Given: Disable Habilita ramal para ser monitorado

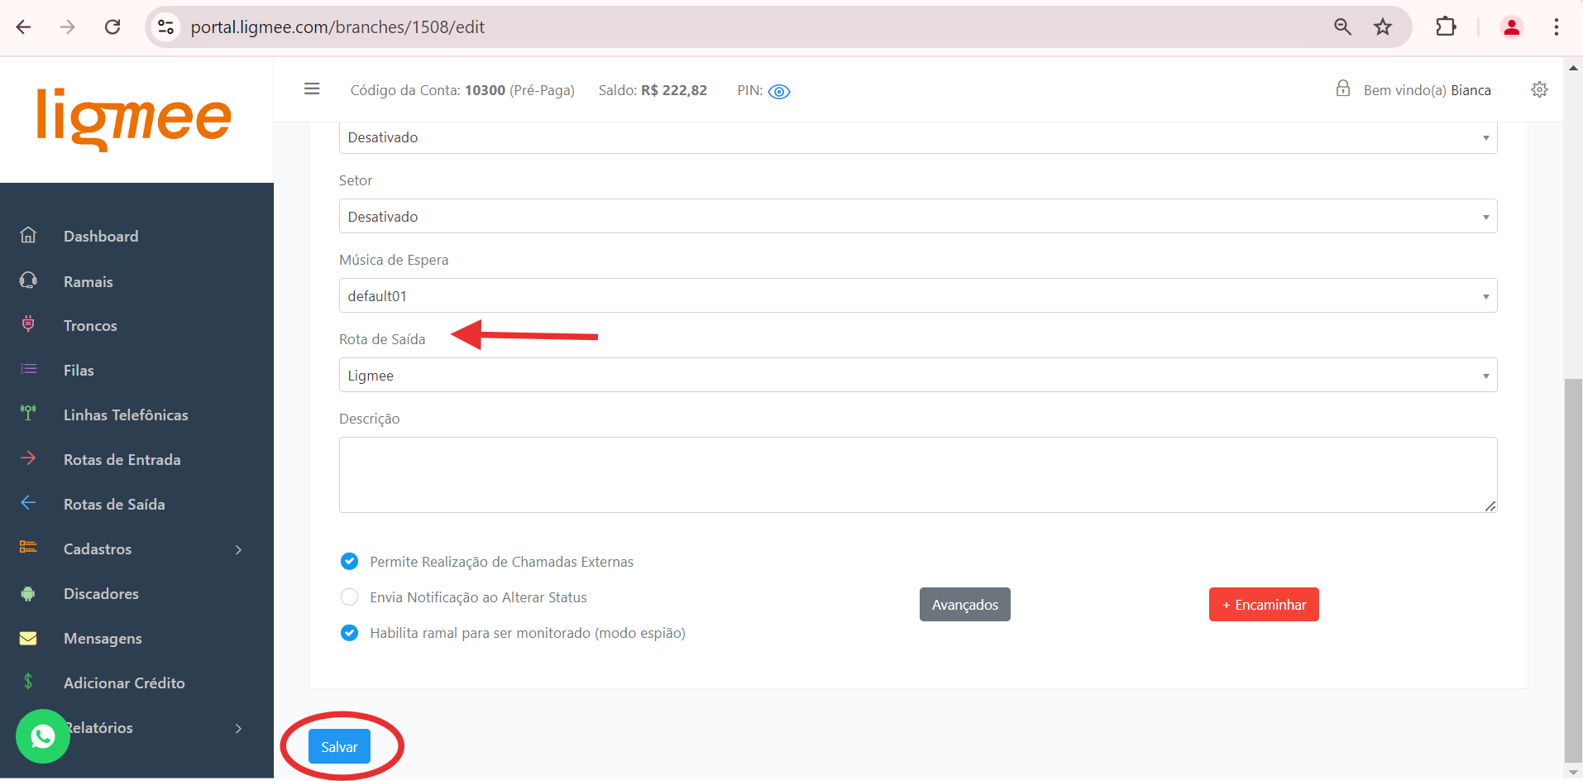Looking at the screenshot, I should click(x=350, y=633).
